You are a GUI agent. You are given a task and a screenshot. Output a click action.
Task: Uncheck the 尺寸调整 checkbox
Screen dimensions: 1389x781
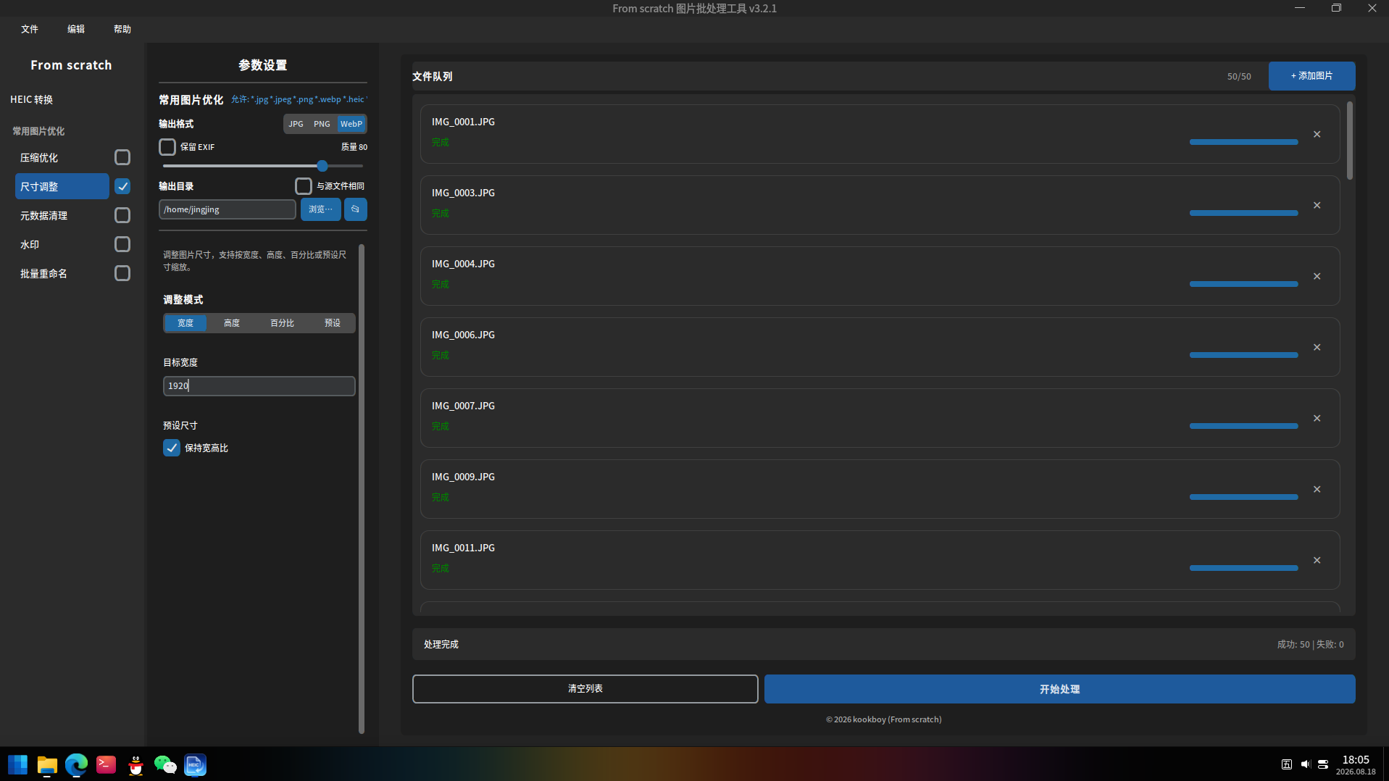tap(122, 186)
